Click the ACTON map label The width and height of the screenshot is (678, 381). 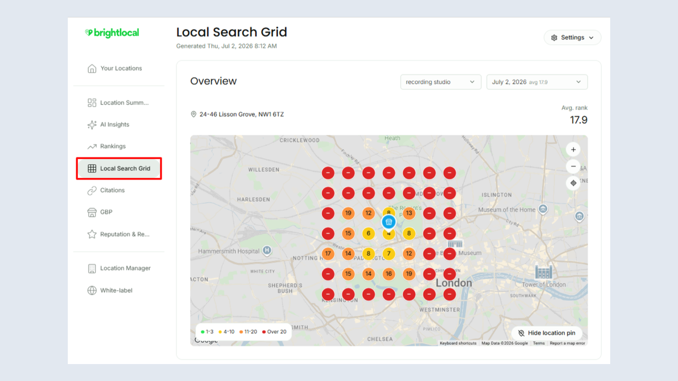coord(199,279)
